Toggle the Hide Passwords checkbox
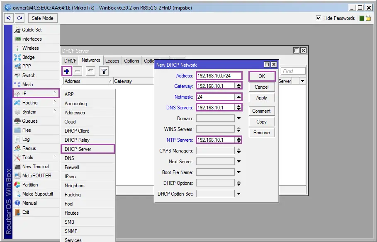Image resolution: width=377 pixels, height=242 pixels. pyautogui.click(x=319, y=18)
